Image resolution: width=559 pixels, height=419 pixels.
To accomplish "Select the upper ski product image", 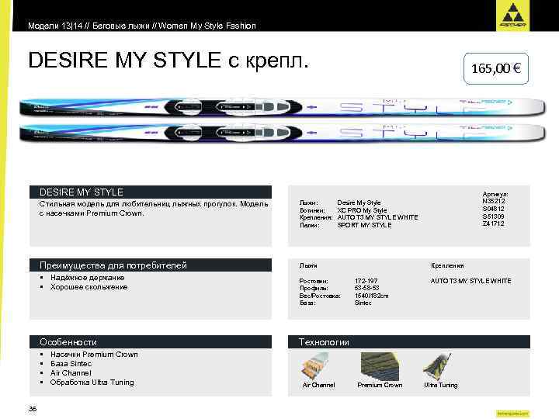I will pyautogui.click(x=282, y=106).
